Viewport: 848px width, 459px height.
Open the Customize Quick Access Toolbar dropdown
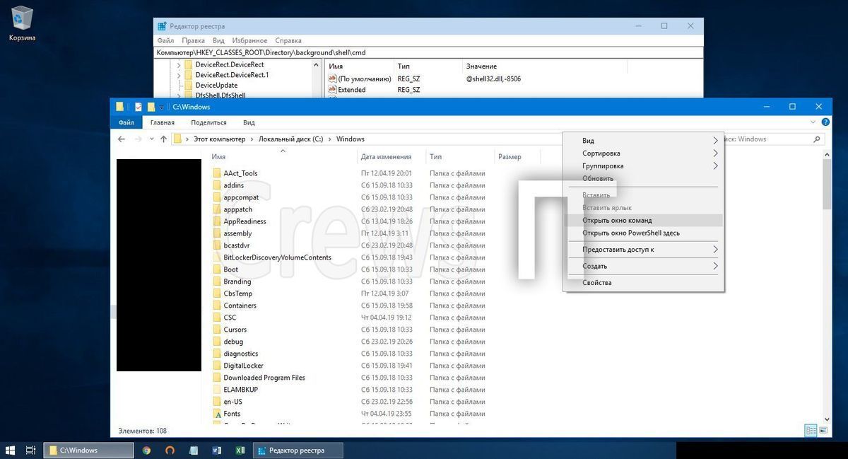point(162,108)
